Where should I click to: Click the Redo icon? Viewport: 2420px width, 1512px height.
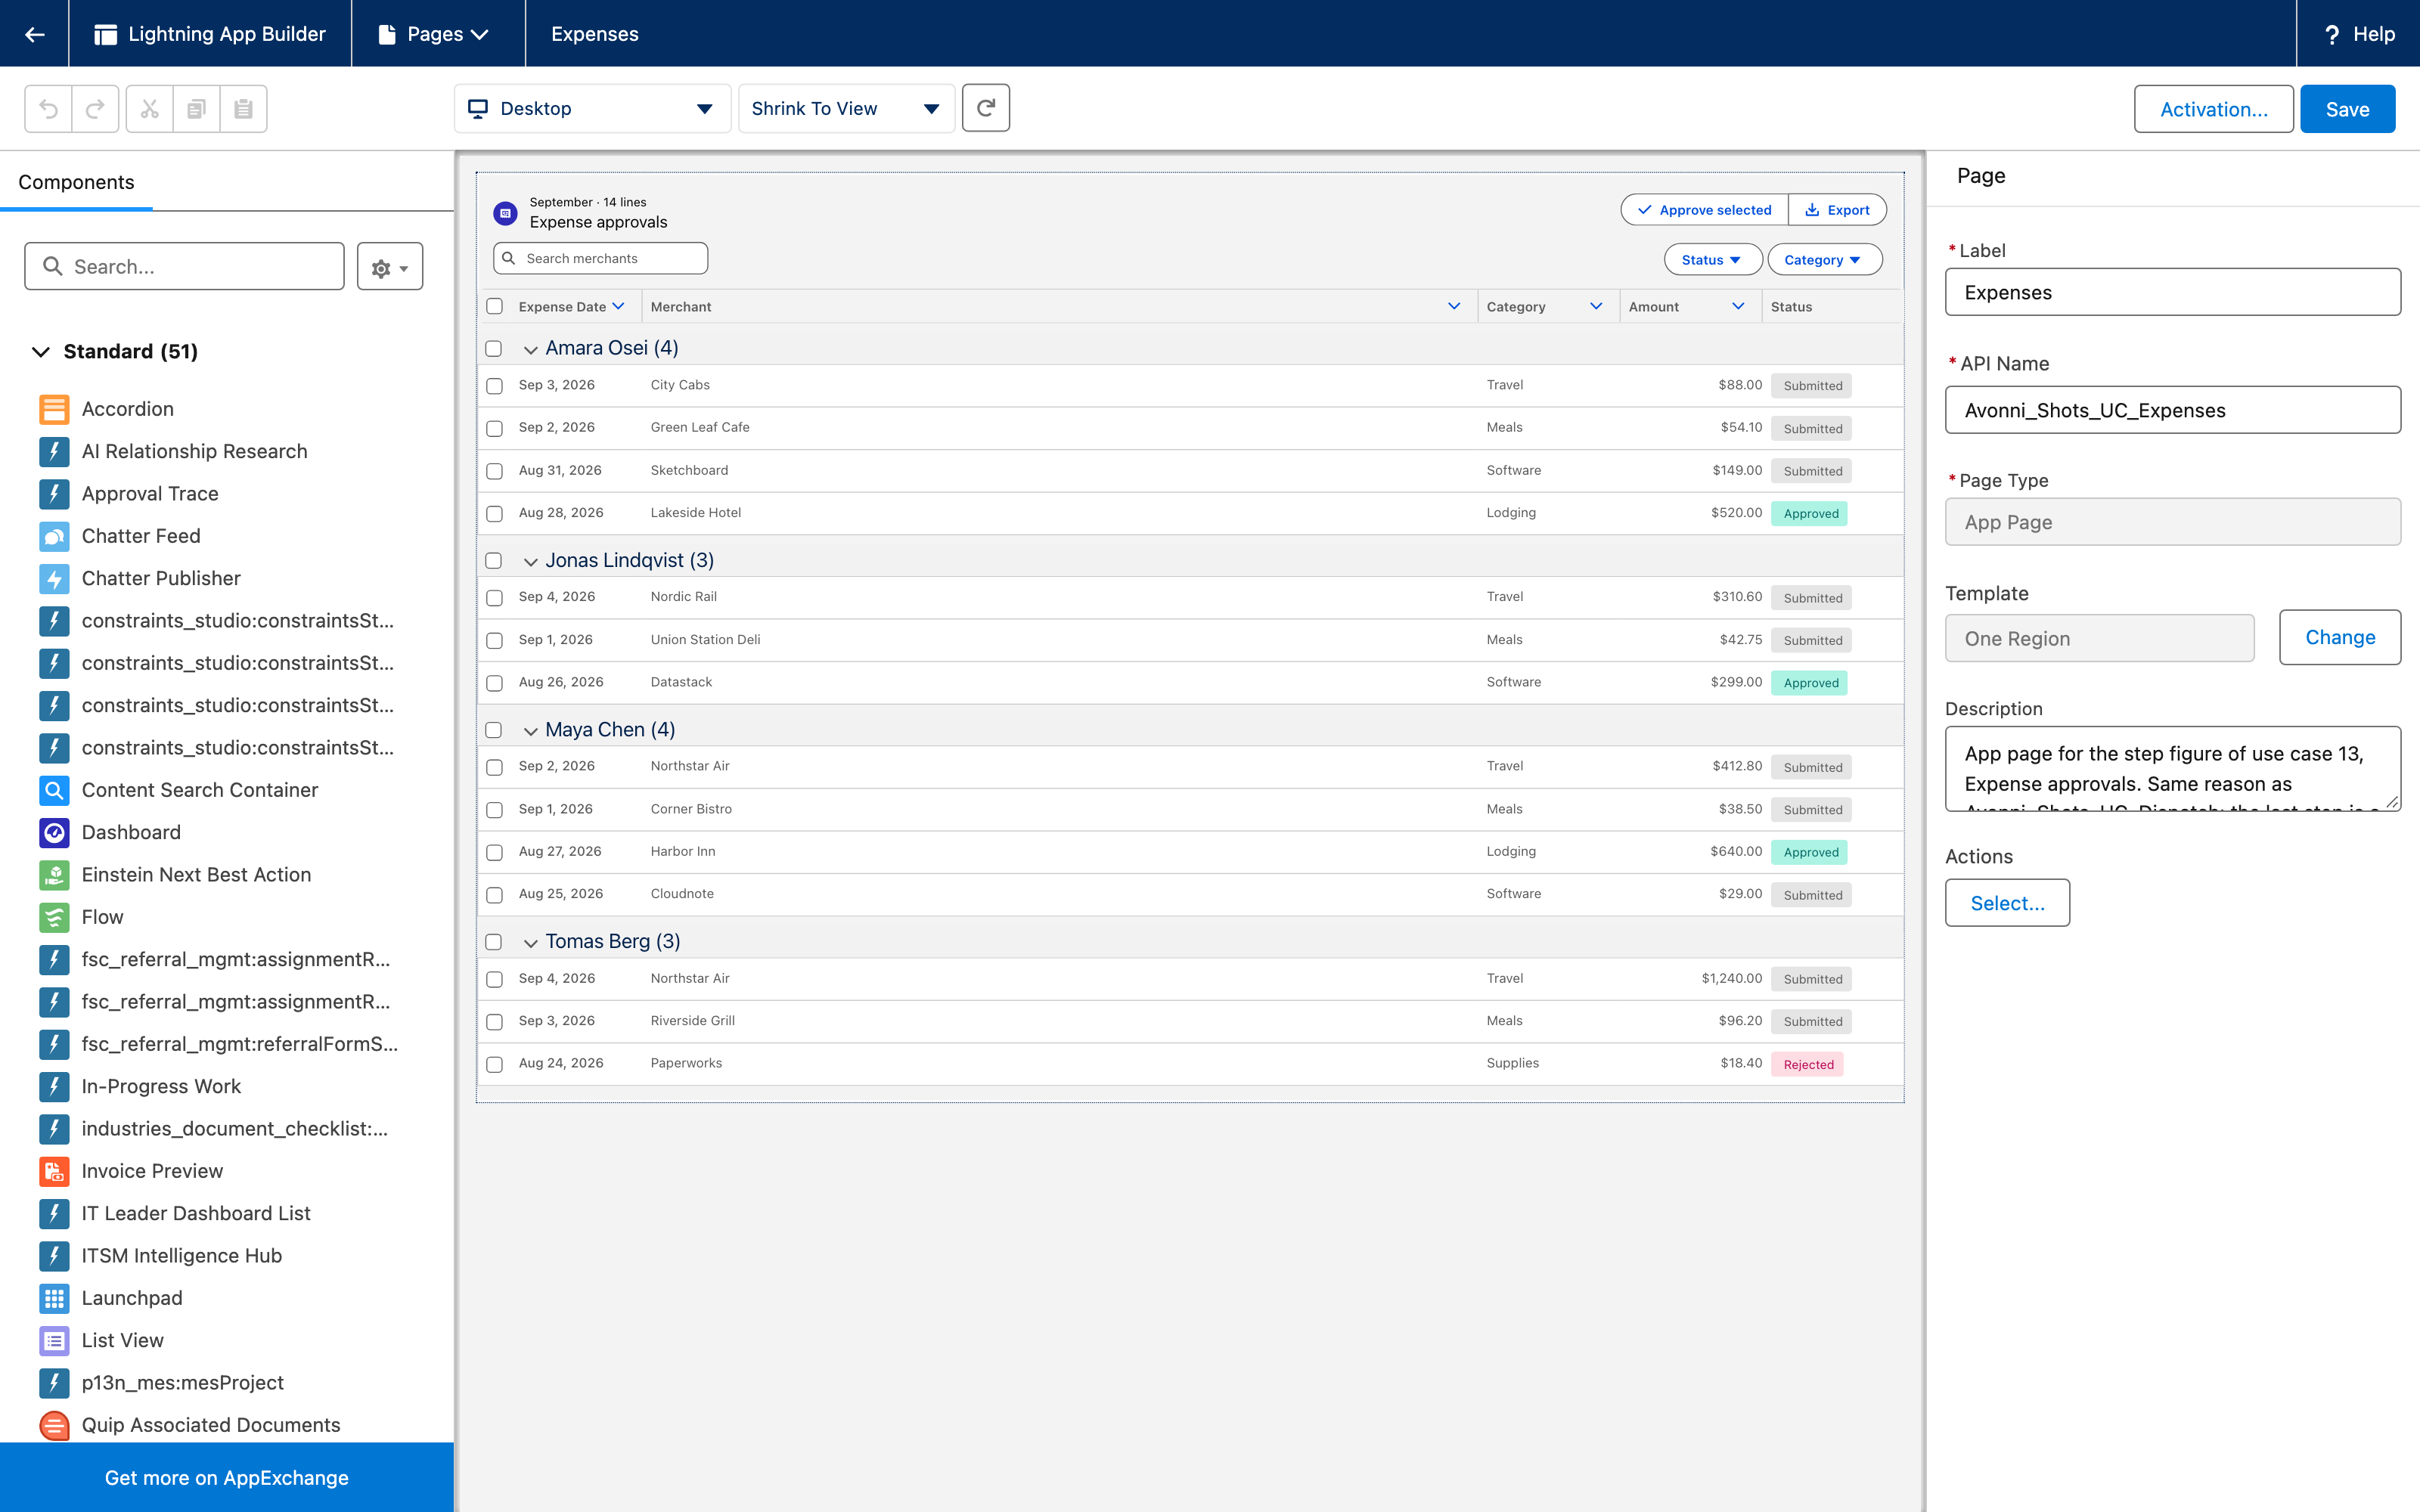[x=95, y=109]
